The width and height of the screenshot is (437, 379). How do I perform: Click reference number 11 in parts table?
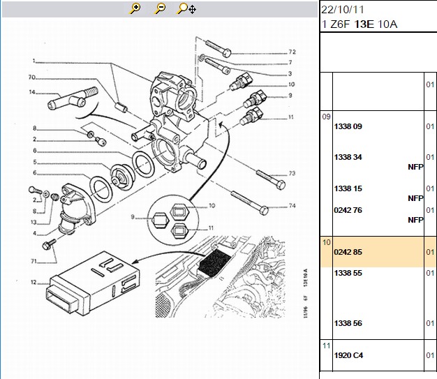coord(327,345)
